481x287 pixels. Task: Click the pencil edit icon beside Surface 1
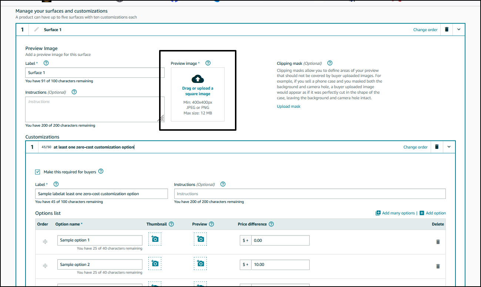(36, 30)
